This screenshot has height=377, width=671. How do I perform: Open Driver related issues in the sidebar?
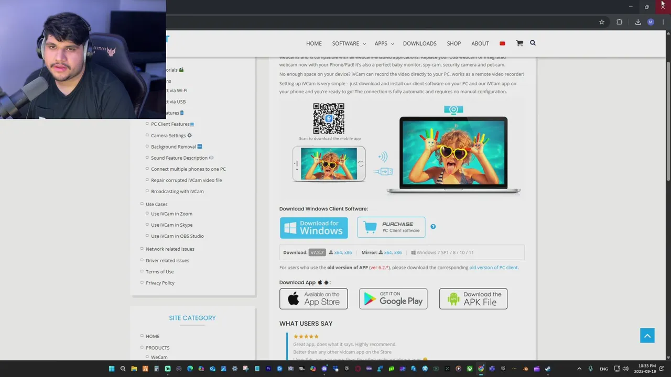click(167, 260)
